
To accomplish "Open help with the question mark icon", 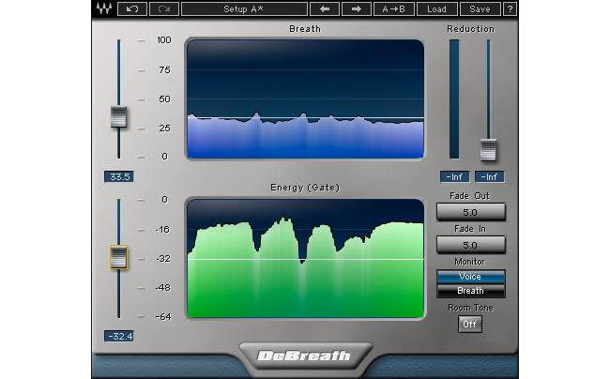I will pos(510,9).
